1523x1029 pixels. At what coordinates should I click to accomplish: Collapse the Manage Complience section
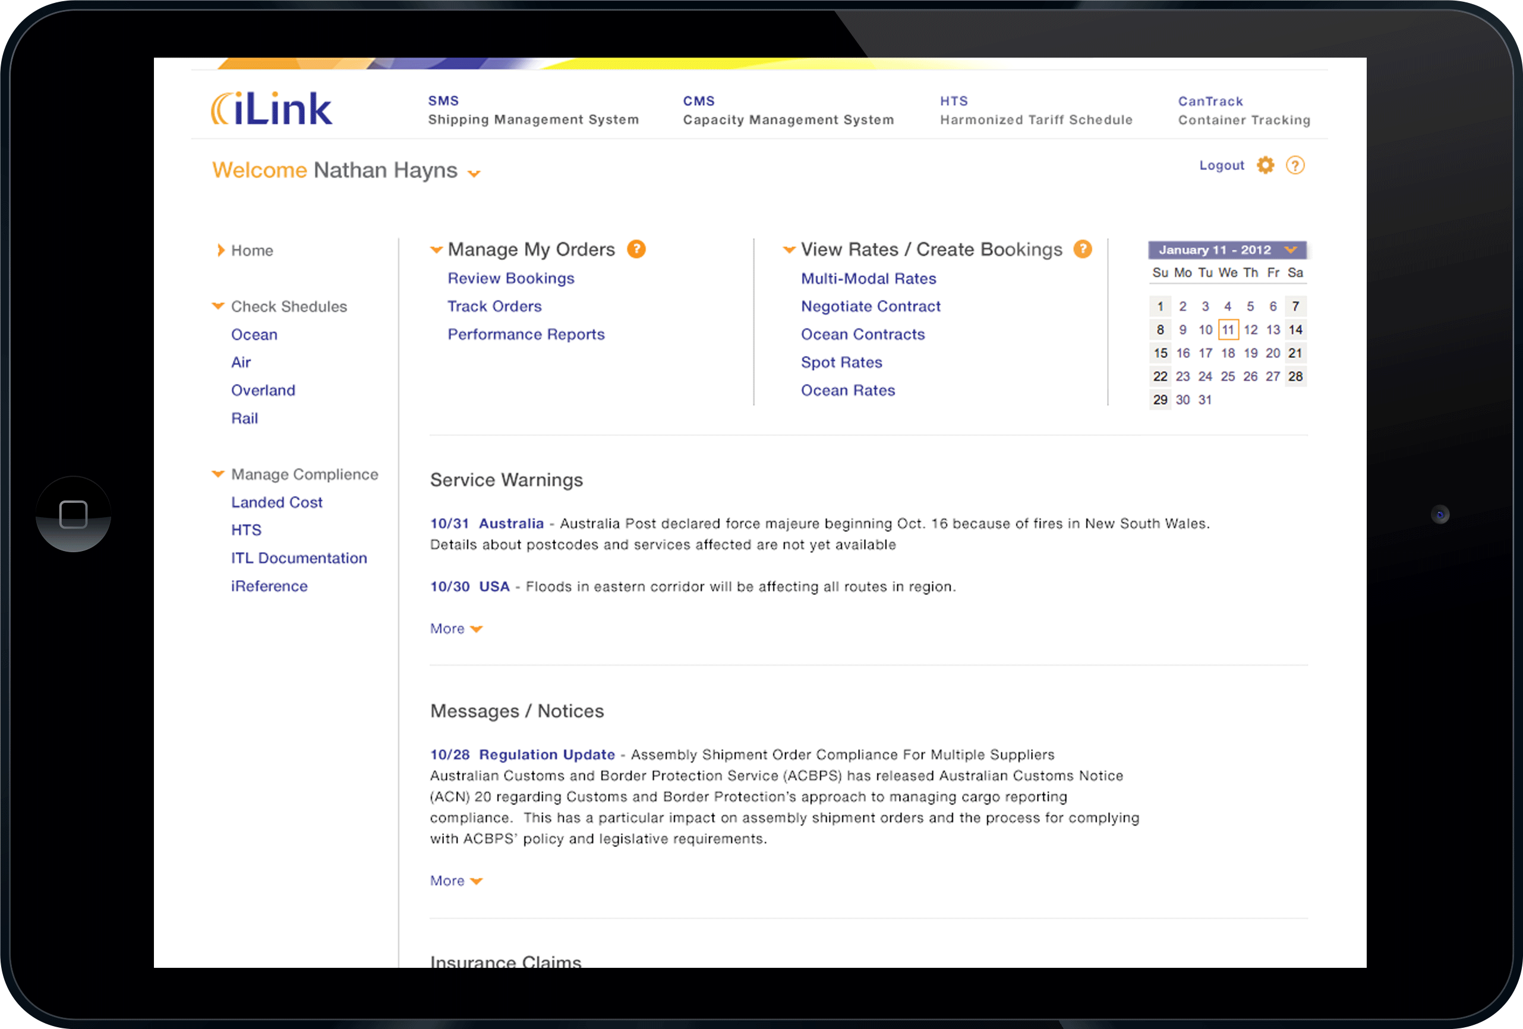(x=218, y=474)
